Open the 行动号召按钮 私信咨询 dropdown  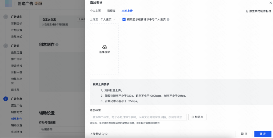pyautogui.click(x=62, y=129)
